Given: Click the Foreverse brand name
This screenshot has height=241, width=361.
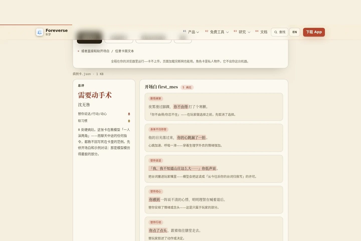Looking at the screenshot, I should pos(57,30).
